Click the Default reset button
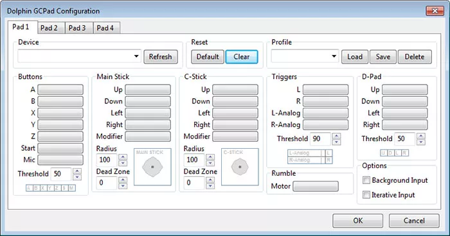 (208, 56)
